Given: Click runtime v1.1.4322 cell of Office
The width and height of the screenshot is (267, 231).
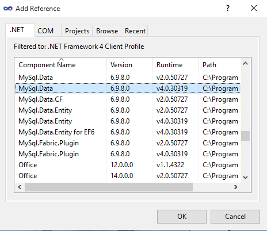Looking at the screenshot, I should click(170, 165).
